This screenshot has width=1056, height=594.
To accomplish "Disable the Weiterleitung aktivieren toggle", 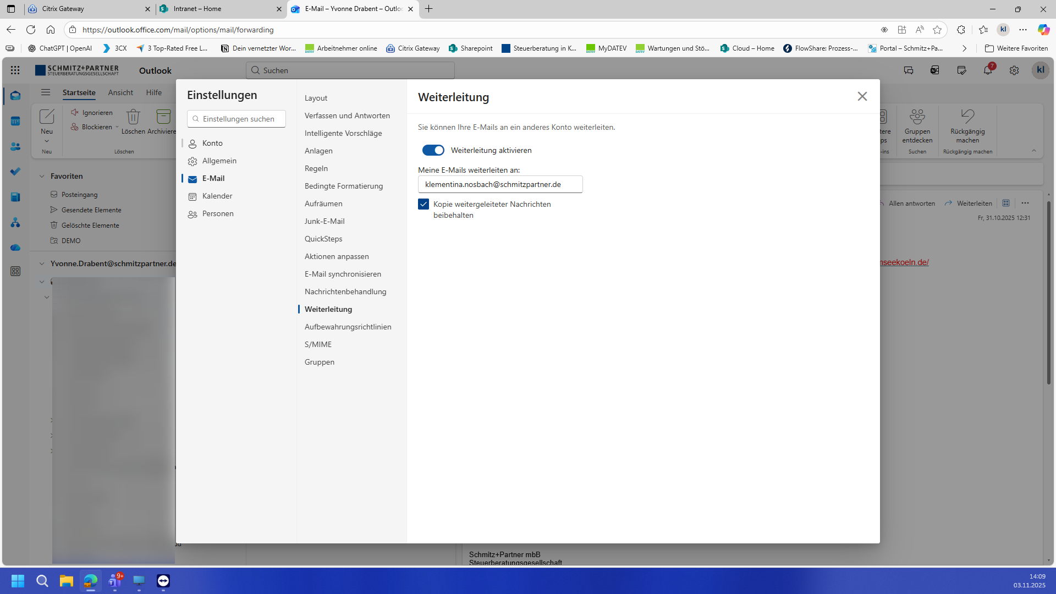I will pos(433,150).
